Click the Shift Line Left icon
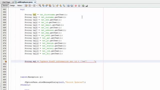Image resolution: width=160 pixels, height=90 pixels. (x=68, y=5)
